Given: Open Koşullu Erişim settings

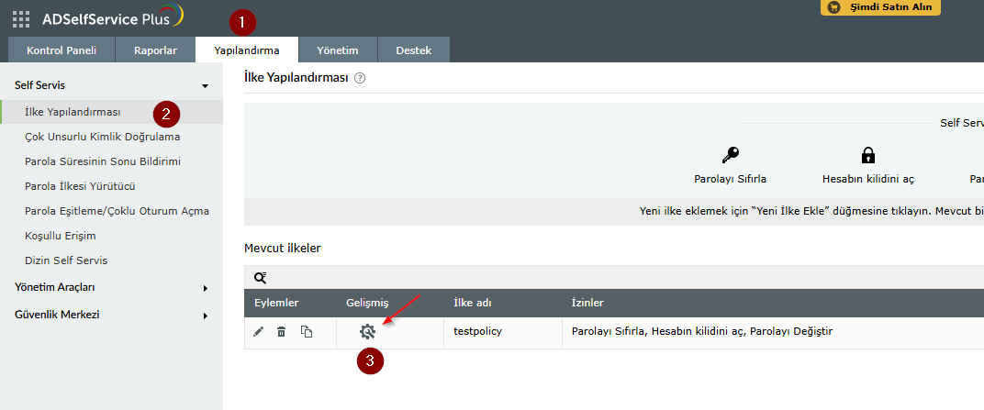Looking at the screenshot, I should 61,236.
